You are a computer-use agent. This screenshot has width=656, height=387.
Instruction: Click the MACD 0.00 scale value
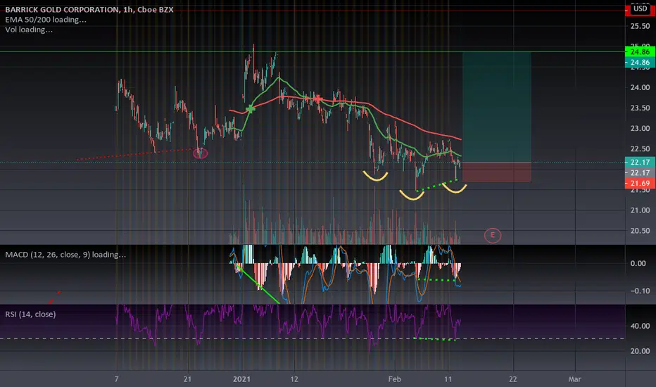tap(638, 263)
